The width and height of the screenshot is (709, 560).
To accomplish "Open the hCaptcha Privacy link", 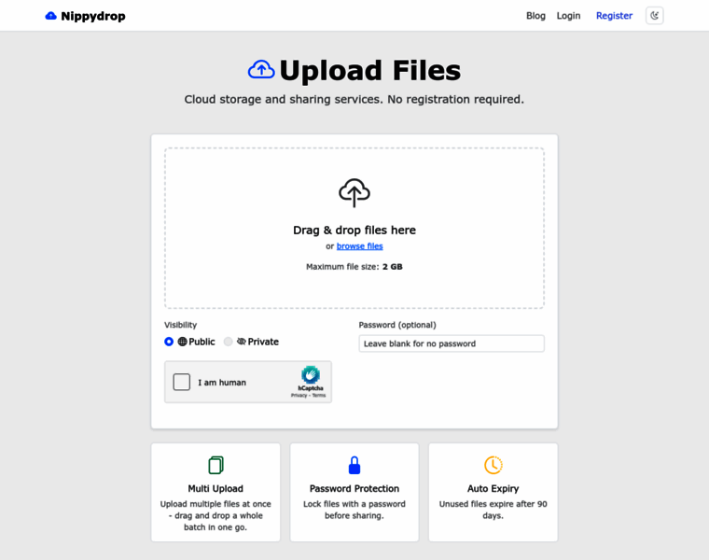I will (x=299, y=396).
